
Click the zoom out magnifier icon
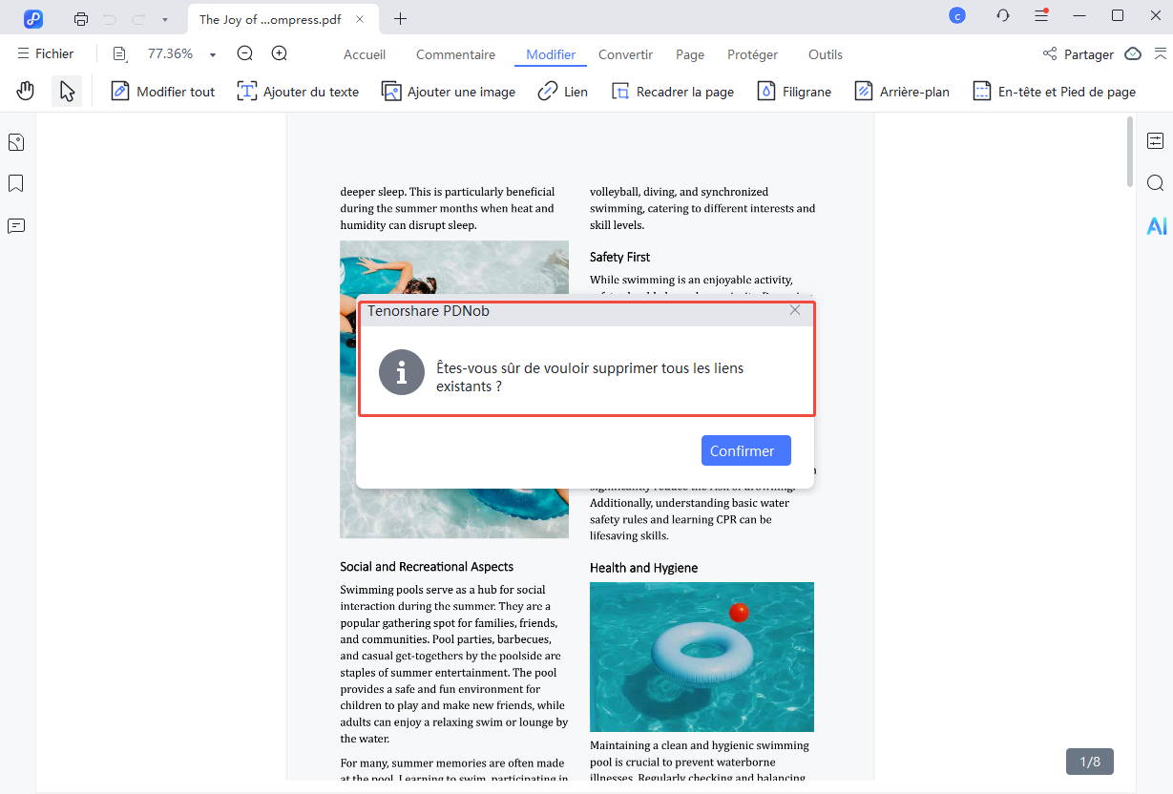point(244,53)
